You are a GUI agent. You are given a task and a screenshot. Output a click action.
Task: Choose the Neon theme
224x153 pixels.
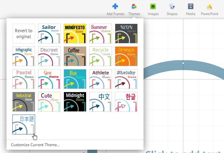[126, 33]
